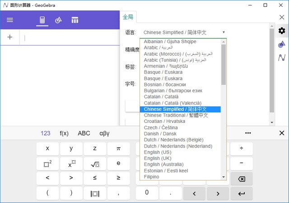Screen dimensions: 289x203
Task: Click the plus icon to add input
Action: 10,37
